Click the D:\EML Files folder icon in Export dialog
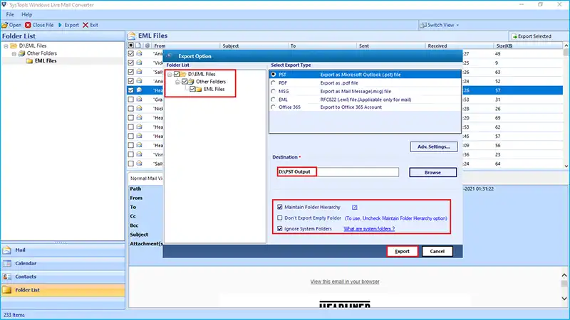570x320 pixels. 183,74
